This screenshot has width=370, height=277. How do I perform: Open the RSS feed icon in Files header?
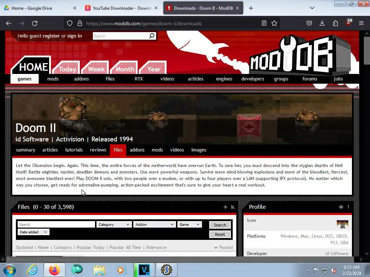(233, 207)
